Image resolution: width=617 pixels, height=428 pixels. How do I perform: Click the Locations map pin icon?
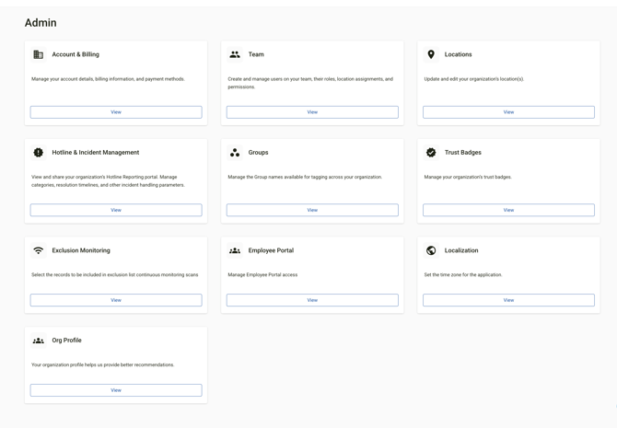click(x=431, y=55)
